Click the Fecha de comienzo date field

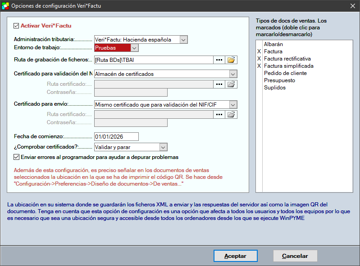[116, 137]
